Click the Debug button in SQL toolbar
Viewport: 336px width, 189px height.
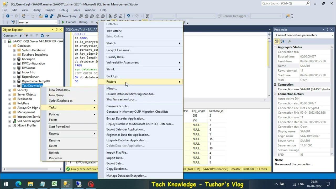(x=83, y=22)
